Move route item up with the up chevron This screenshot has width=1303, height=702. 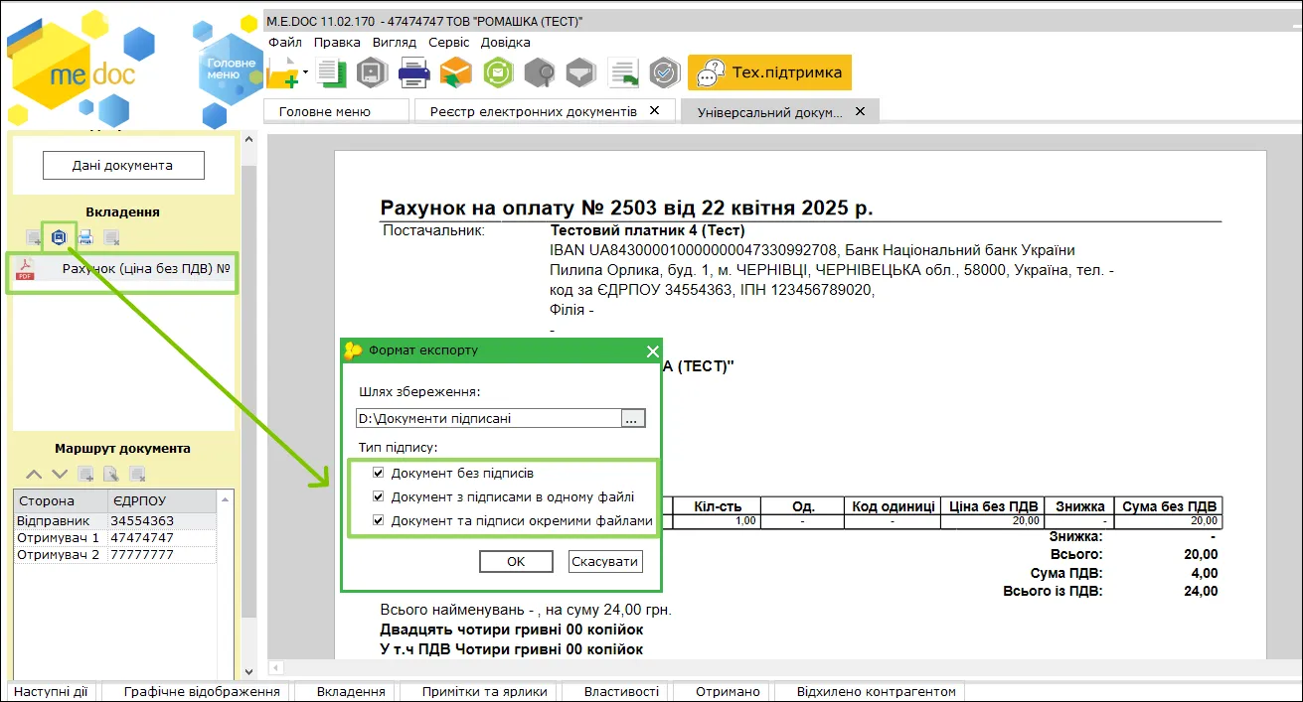(34, 475)
